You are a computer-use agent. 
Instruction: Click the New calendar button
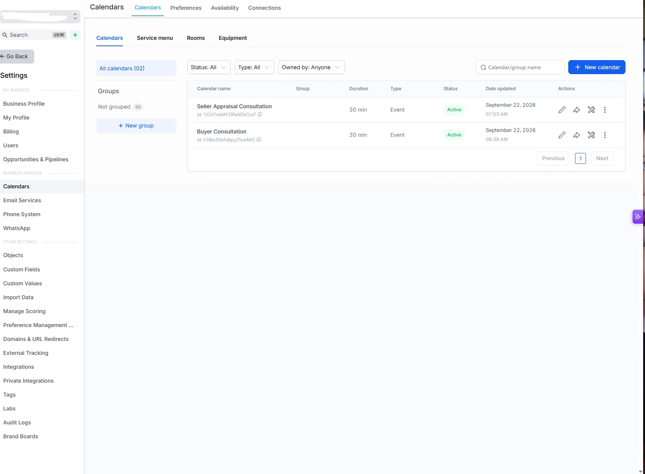coord(597,67)
